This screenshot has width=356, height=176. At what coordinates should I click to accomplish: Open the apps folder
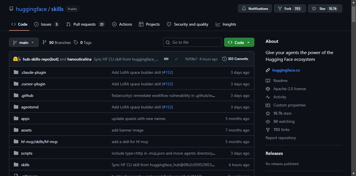(x=25, y=119)
